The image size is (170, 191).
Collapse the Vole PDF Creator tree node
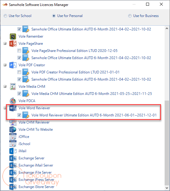[5, 65]
